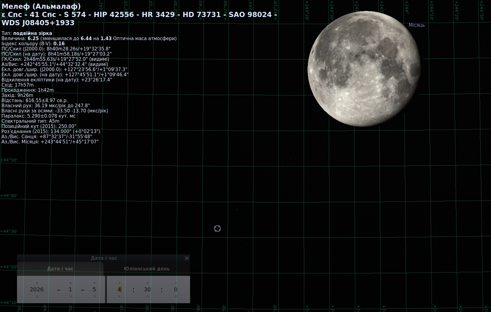Increase the seconds with up arrow
Screen dimensions: 491x312
click(176, 283)
